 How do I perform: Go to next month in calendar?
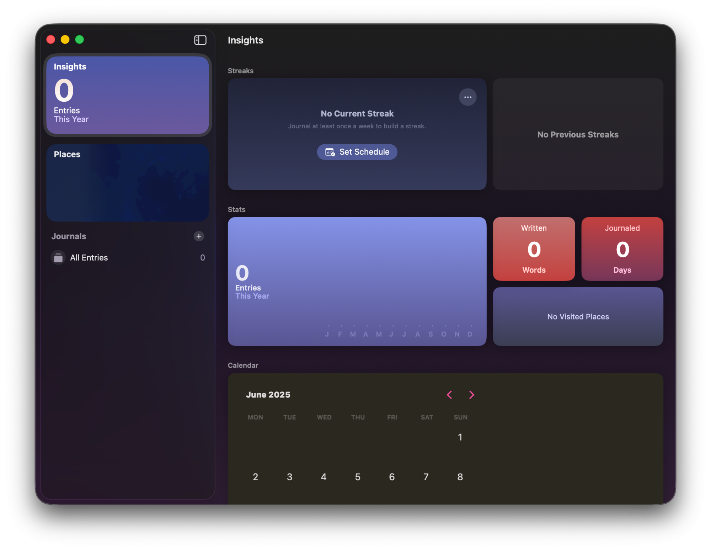pyautogui.click(x=471, y=395)
